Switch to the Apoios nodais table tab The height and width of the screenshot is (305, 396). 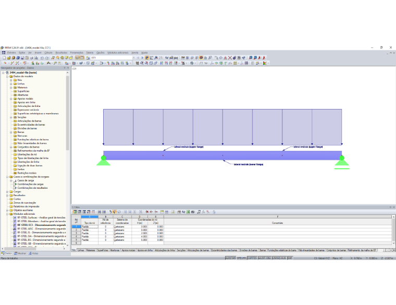[x=128, y=250]
